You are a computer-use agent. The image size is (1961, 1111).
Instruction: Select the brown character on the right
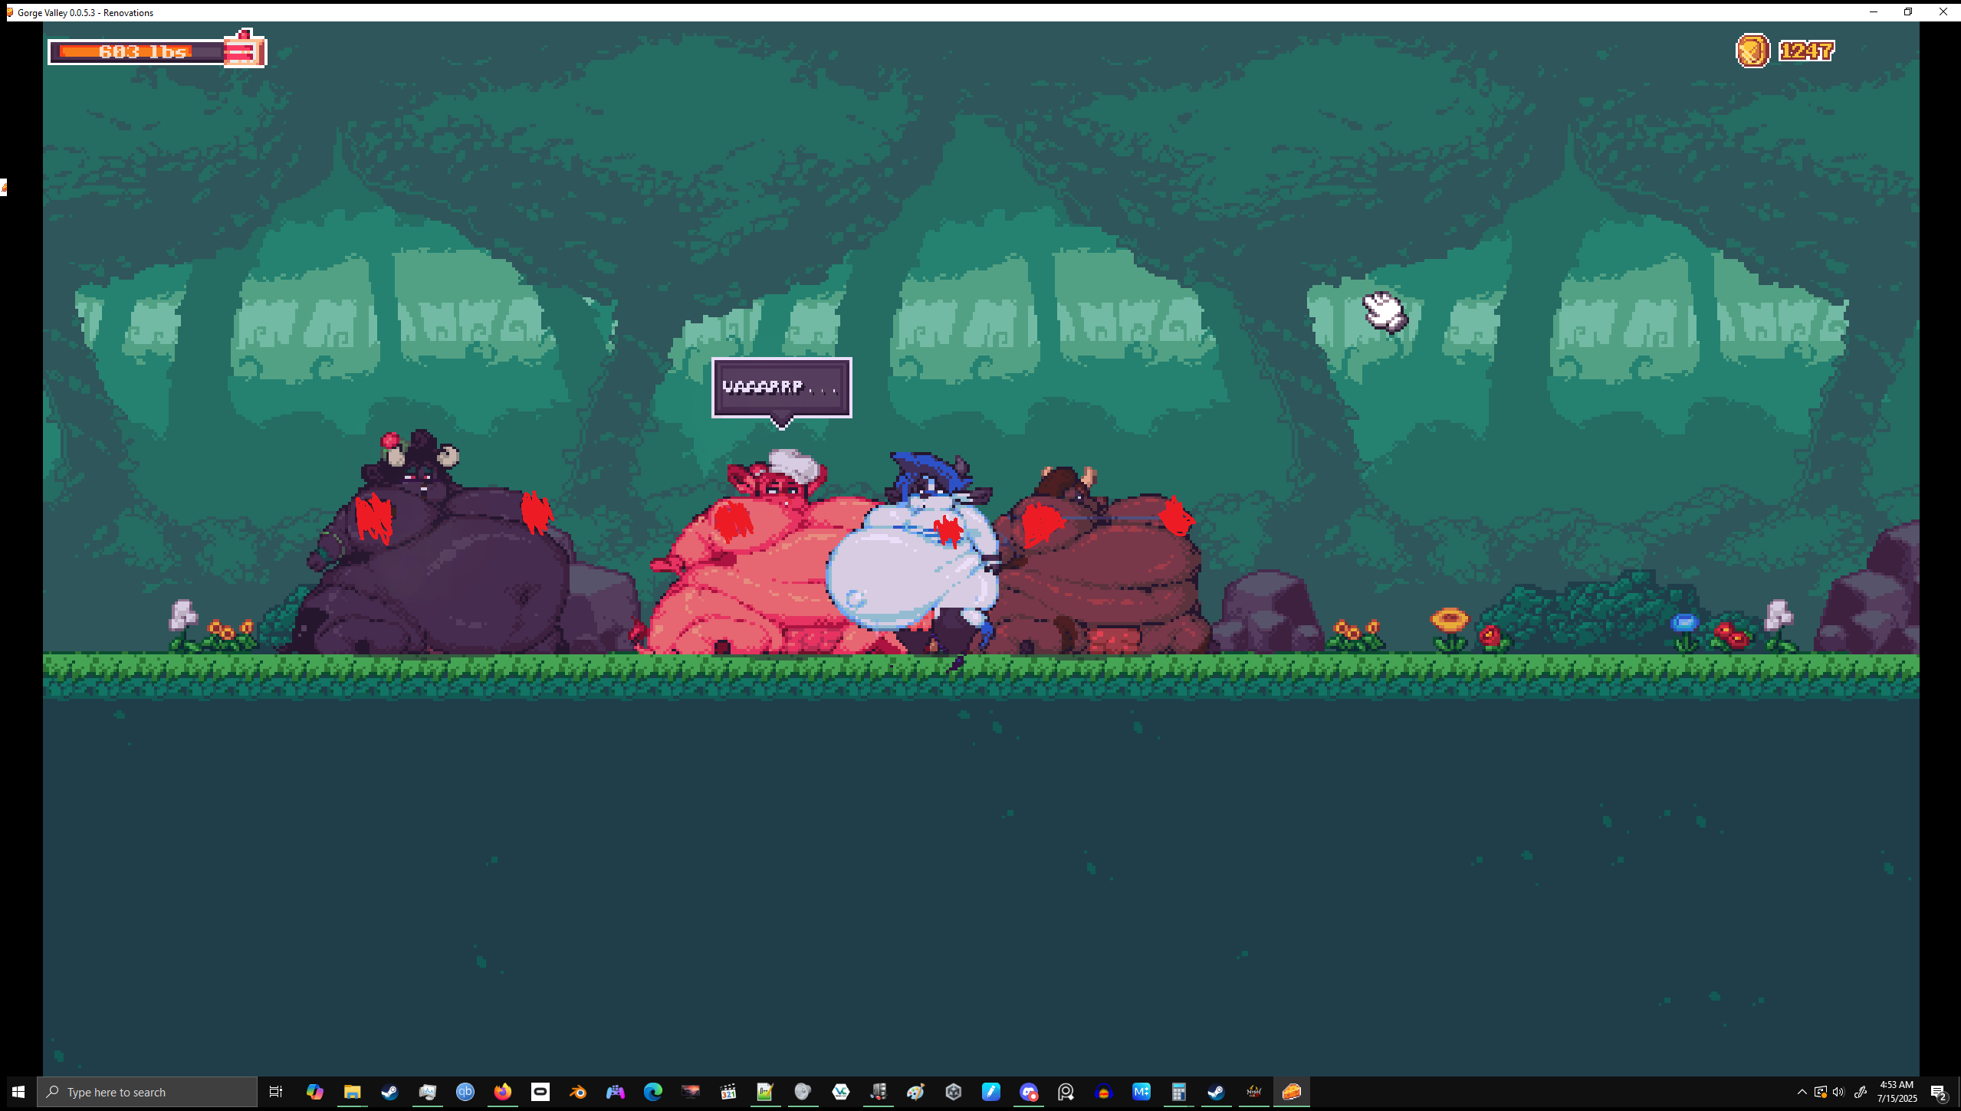tap(1104, 563)
